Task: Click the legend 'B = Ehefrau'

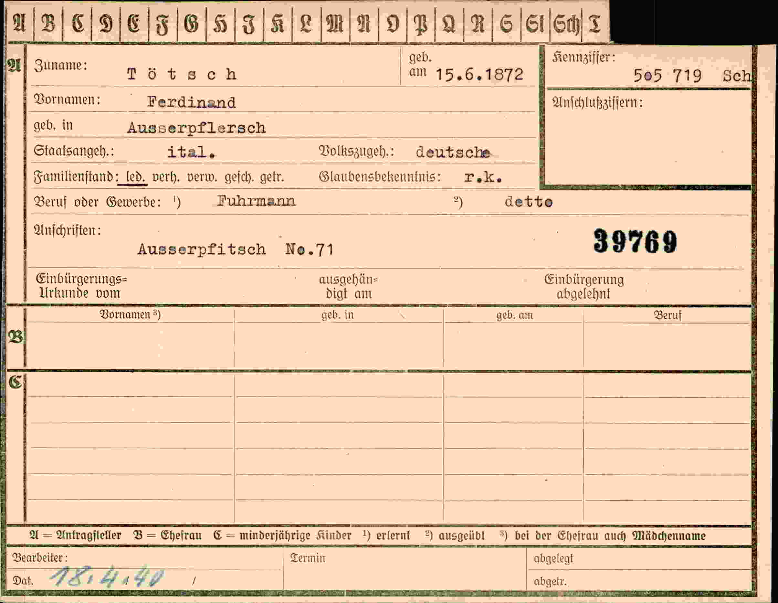Action: coord(167,535)
